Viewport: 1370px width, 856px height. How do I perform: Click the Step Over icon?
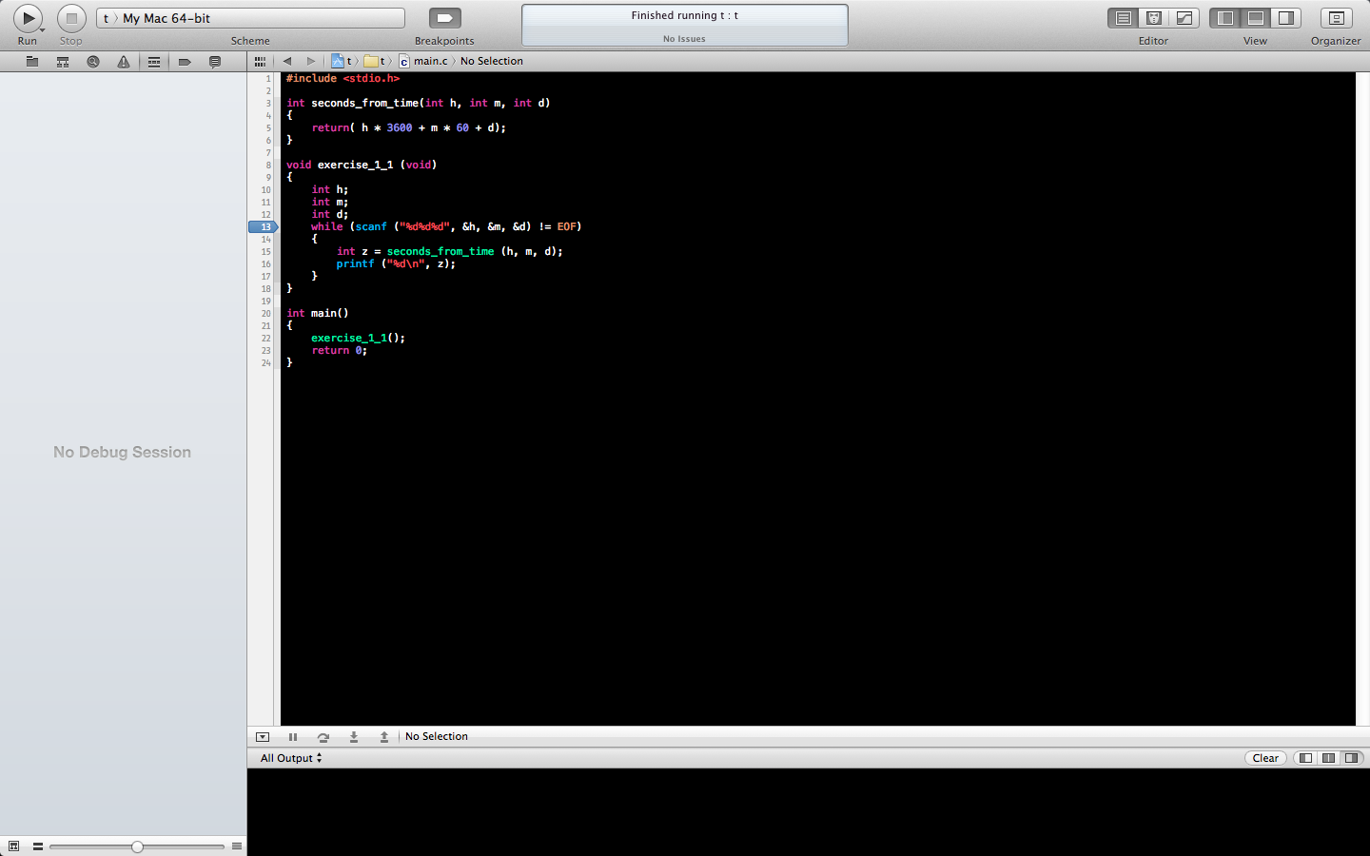pos(323,737)
